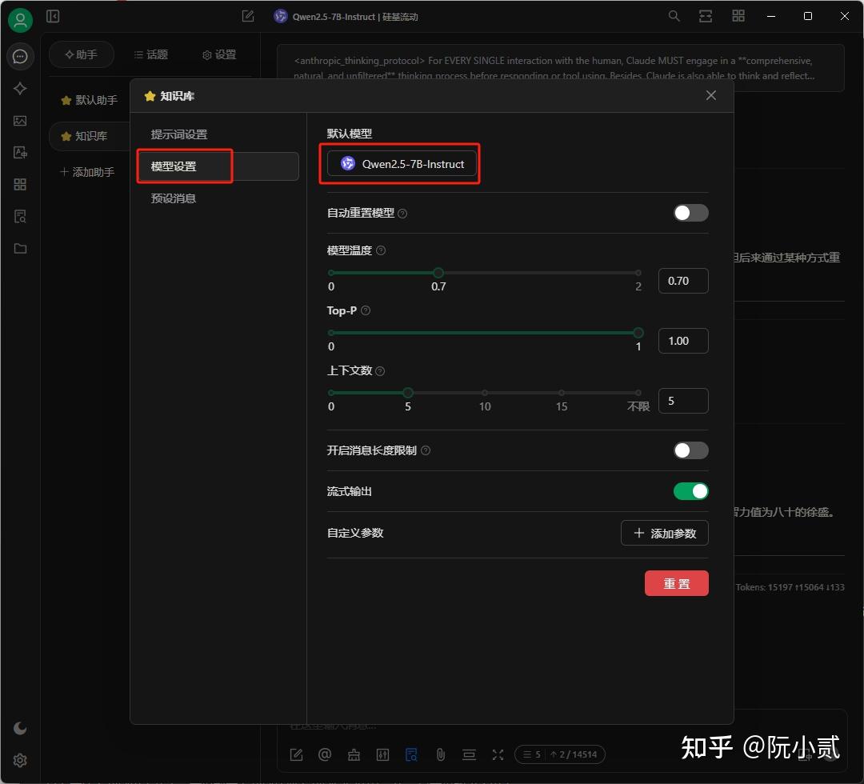Screen dimensions: 864x784
Task: Open the default model selector Qwen2.5-7B-Instruct
Action: (x=402, y=164)
